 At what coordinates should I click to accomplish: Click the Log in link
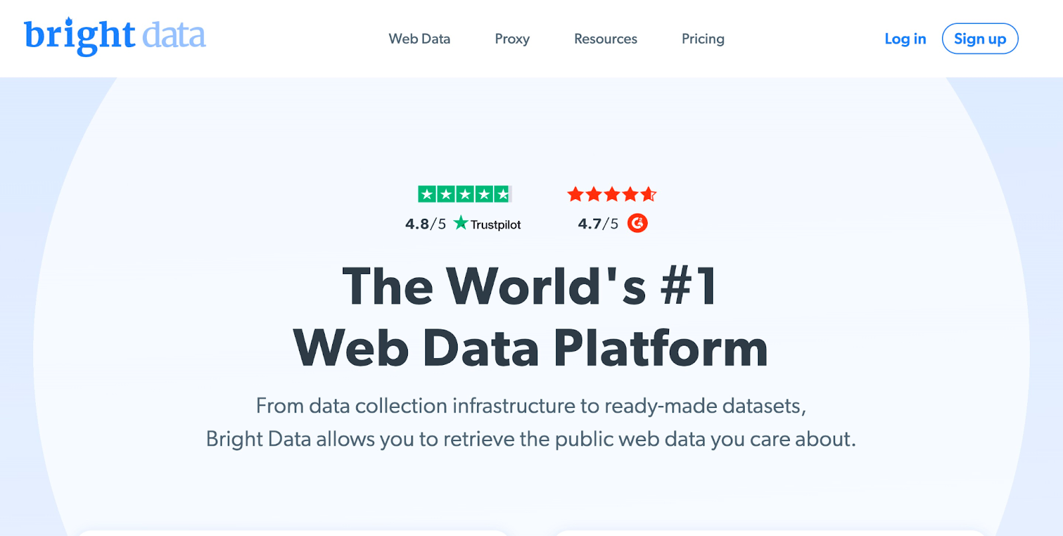pyautogui.click(x=905, y=39)
